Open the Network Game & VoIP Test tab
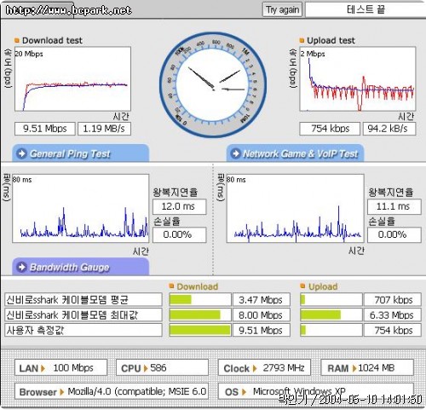This screenshot has height=410, width=426. point(295,153)
